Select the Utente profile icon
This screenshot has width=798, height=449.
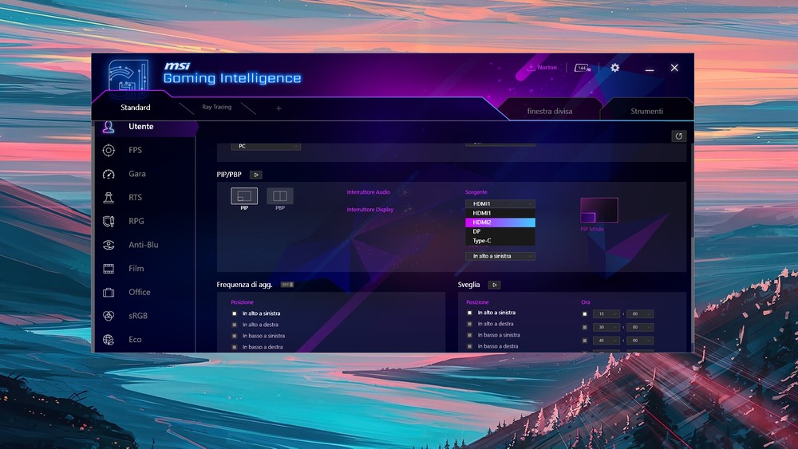pyautogui.click(x=109, y=127)
